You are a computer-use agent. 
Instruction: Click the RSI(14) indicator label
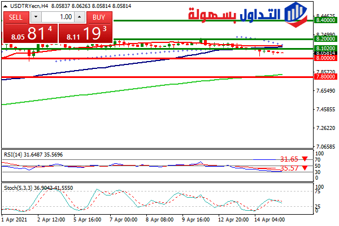pos(13,155)
